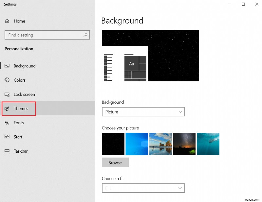Click the search magnifier icon

[x=85, y=35]
